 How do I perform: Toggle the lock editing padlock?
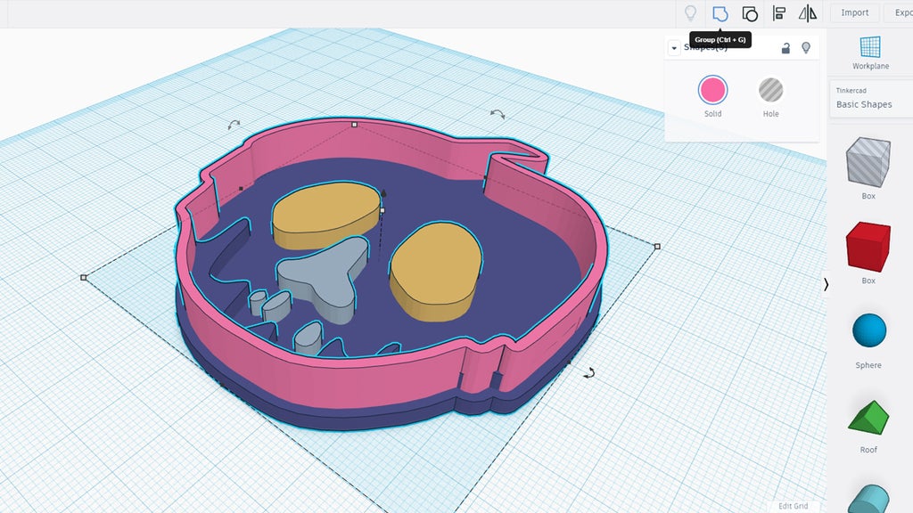click(x=786, y=48)
